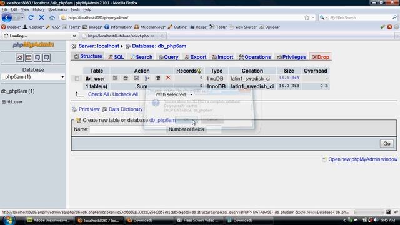400x225 pixels.
Task: Open the Disable developer toolbar menu
Action: pyautogui.click(x=11, y=27)
